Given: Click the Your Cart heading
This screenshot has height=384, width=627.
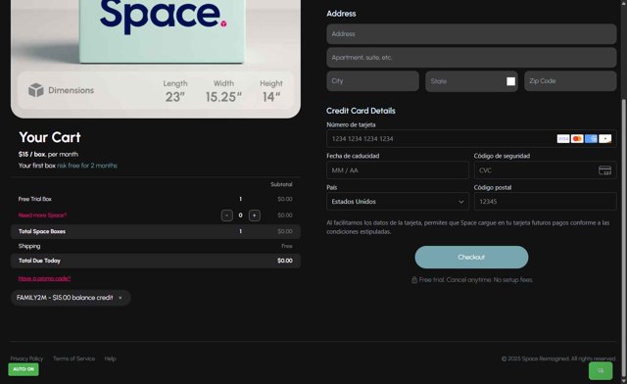Looking at the screenshot, I should (x=50, y=137).
